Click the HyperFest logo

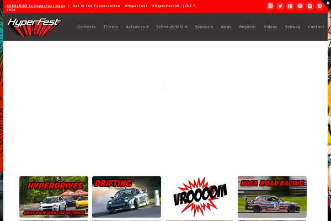click(34, 27)
